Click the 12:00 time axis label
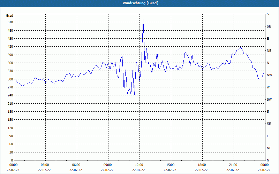This screenshot has height=174, width=279. [x=139, y=165]
